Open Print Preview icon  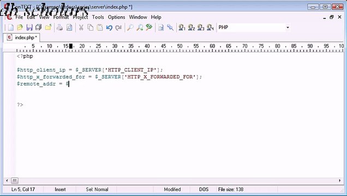tap(69, 27)
